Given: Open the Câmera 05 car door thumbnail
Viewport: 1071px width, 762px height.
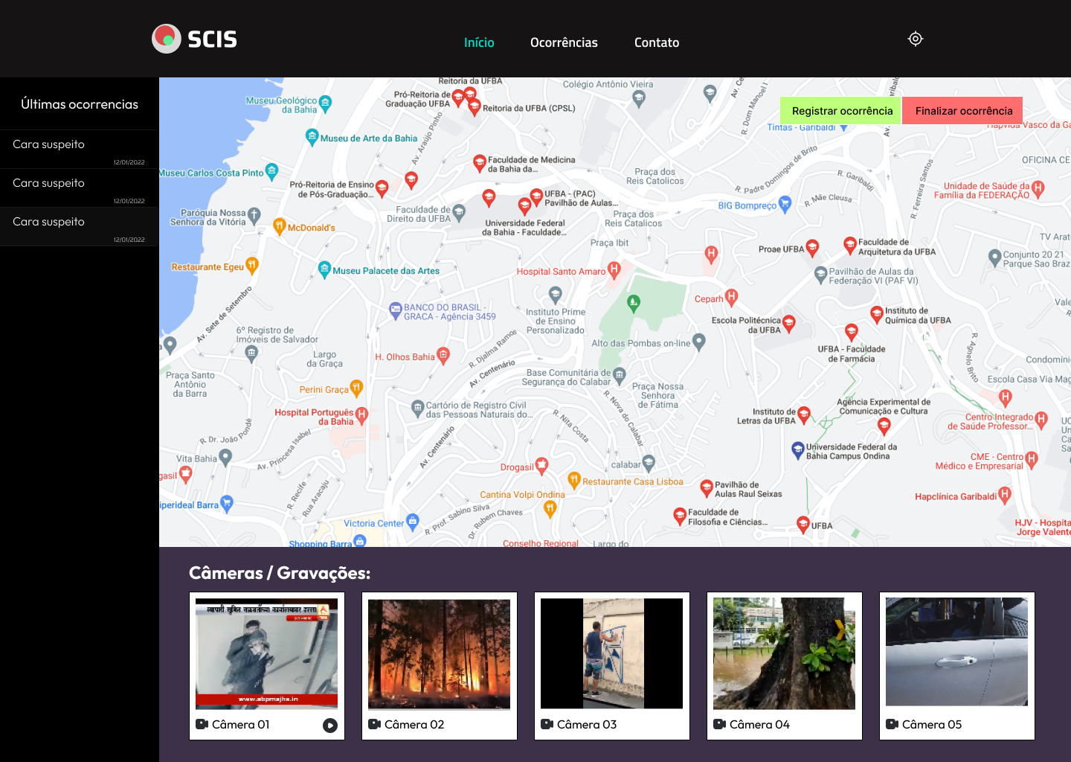Looking at the screenshot, I should (x=956, y=652).
